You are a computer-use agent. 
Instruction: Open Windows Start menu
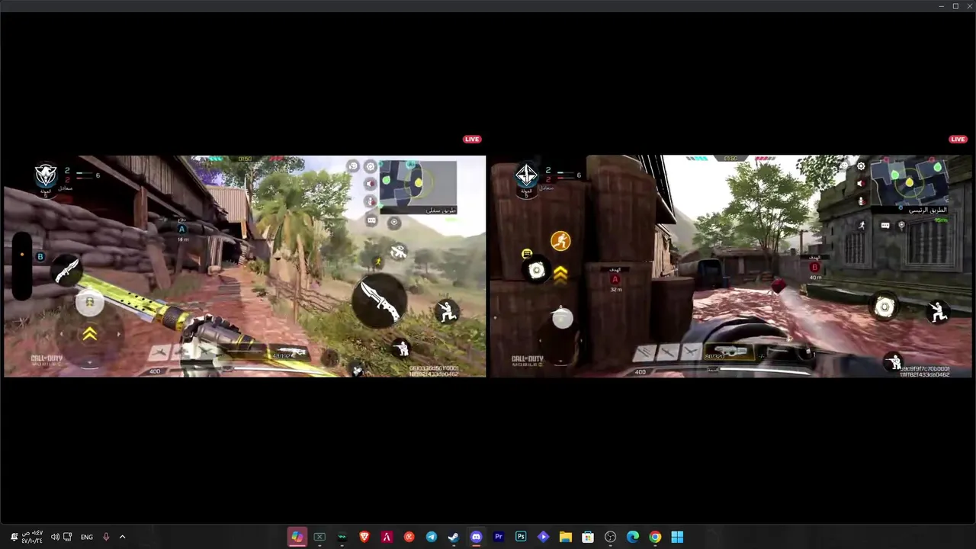677,537
